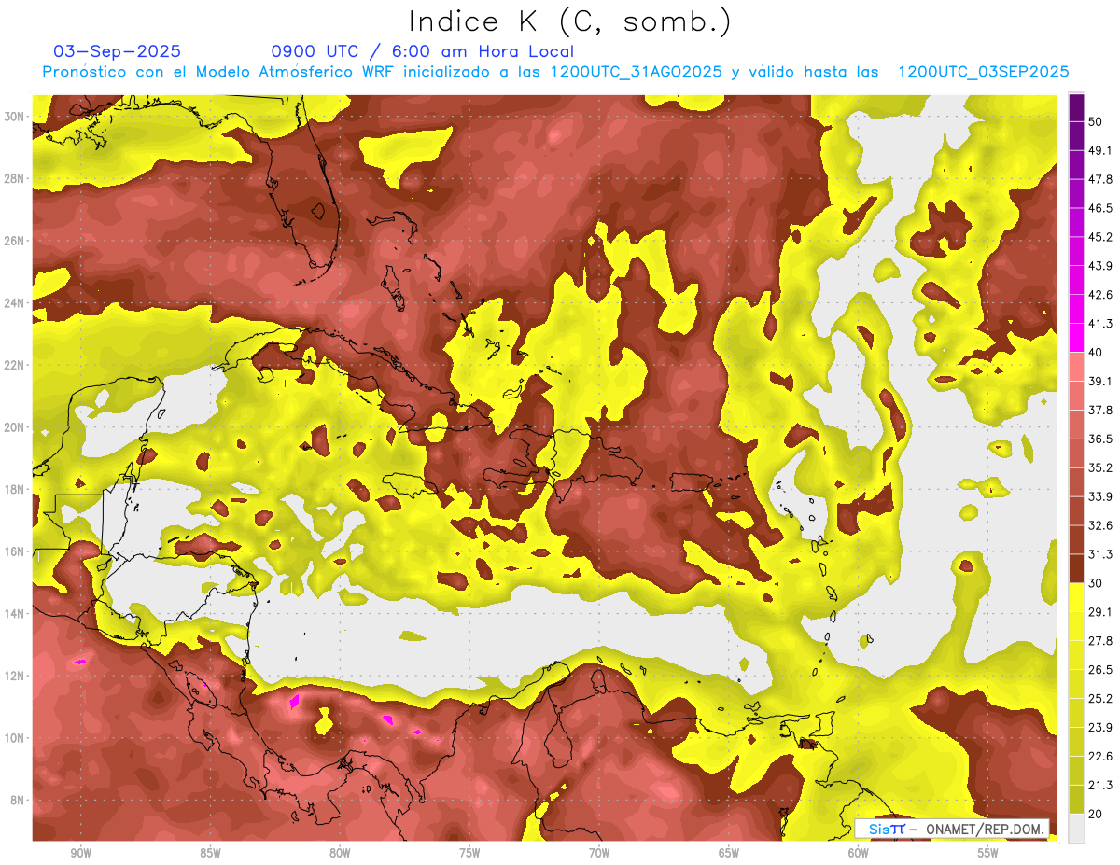Click latitude axis label "22N"
This screenshot has width=1120, height=865.
pyautogui.click(x=13, y=365)
